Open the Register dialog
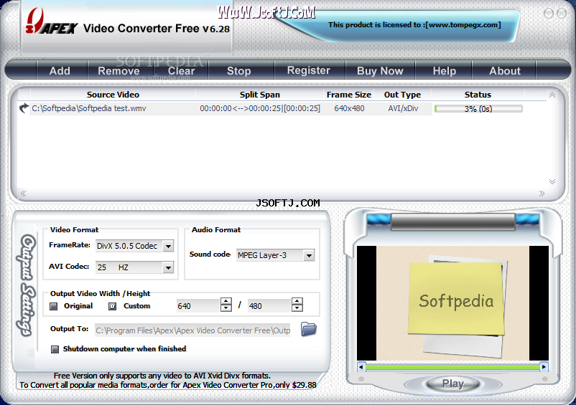576x405 pixels. [309, 70]
